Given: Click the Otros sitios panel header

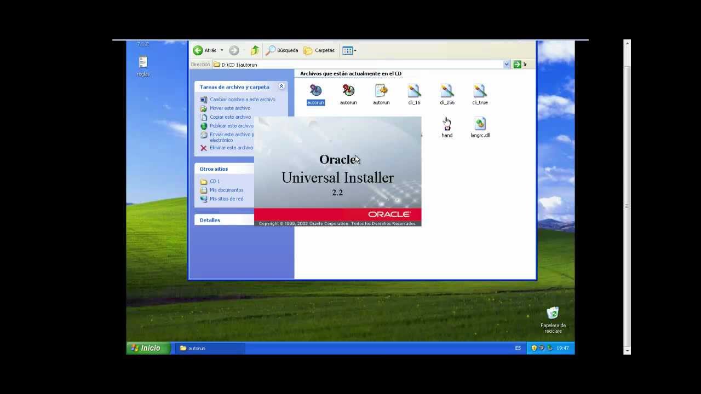Looking at the screenshot, I should coord(225,169).
